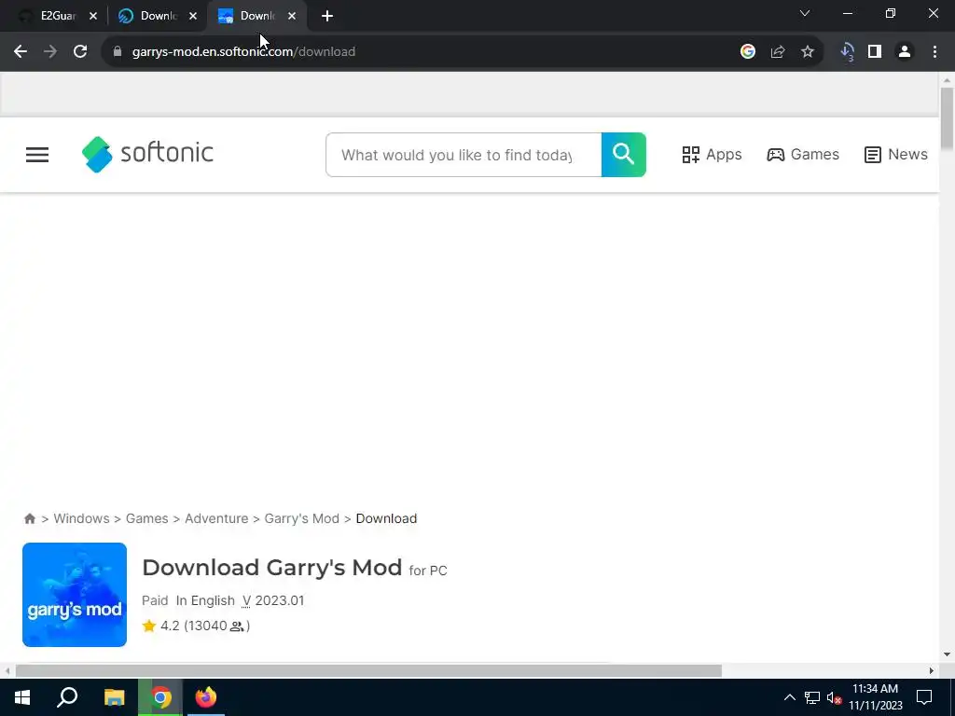
Task: Close the active Download tab
Action: [x=292, y=16]
